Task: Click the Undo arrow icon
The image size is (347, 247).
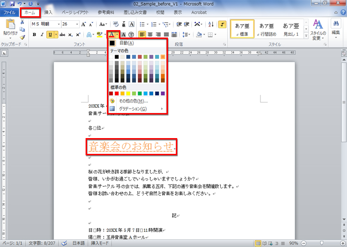Action: click(19, 4)
